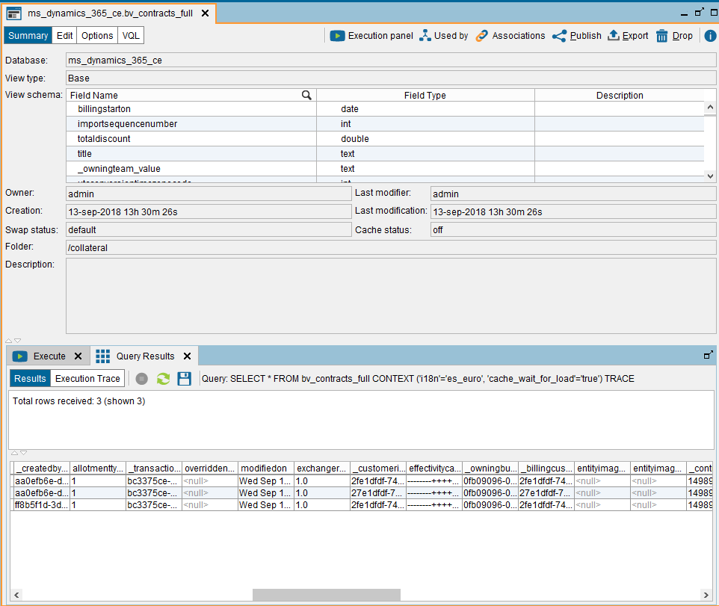Export the view definition

(x=628, y=36)
